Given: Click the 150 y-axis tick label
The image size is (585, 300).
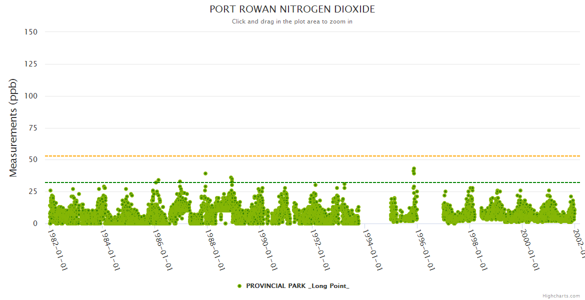Looking at the screenshot, I should [x=30, y=32].
